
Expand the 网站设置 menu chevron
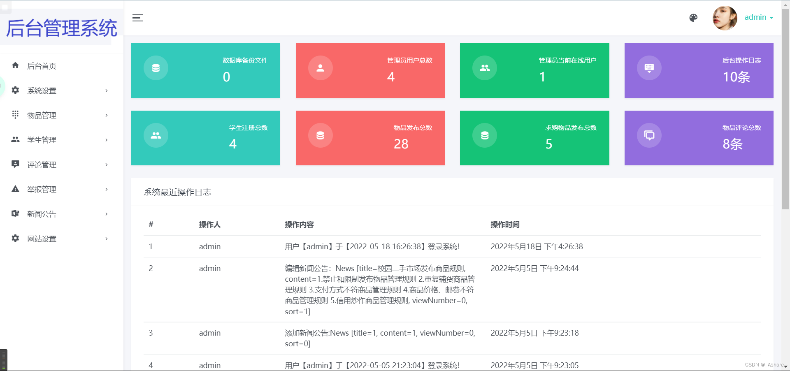pyautogui.click(x=106, y=239)
